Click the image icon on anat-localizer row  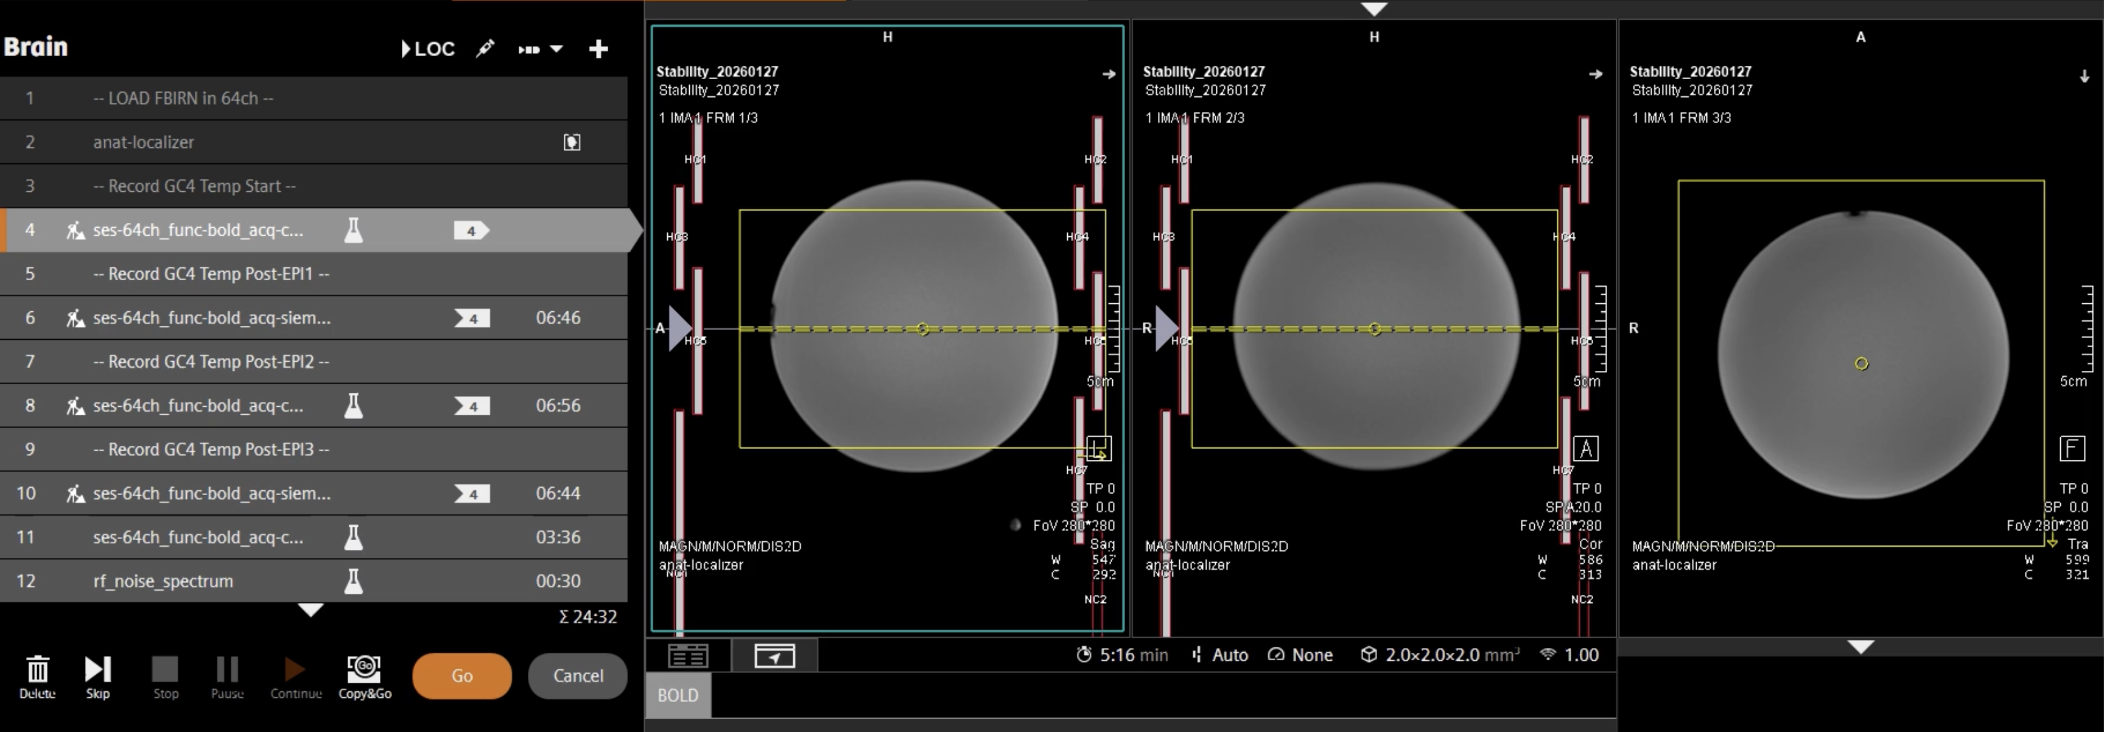572,142
